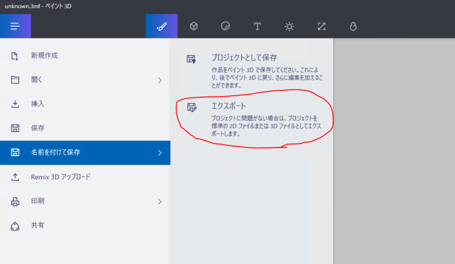Choose 挿入 from the menu

click(x=85, y=104)
